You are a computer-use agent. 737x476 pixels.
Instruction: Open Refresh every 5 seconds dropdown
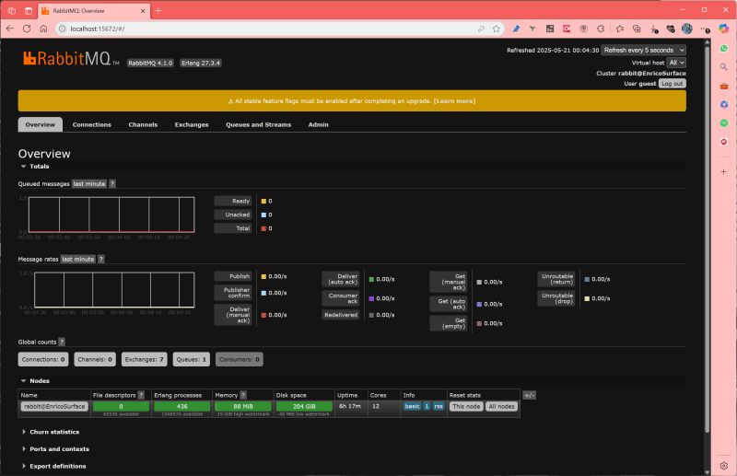pos(643,50)
